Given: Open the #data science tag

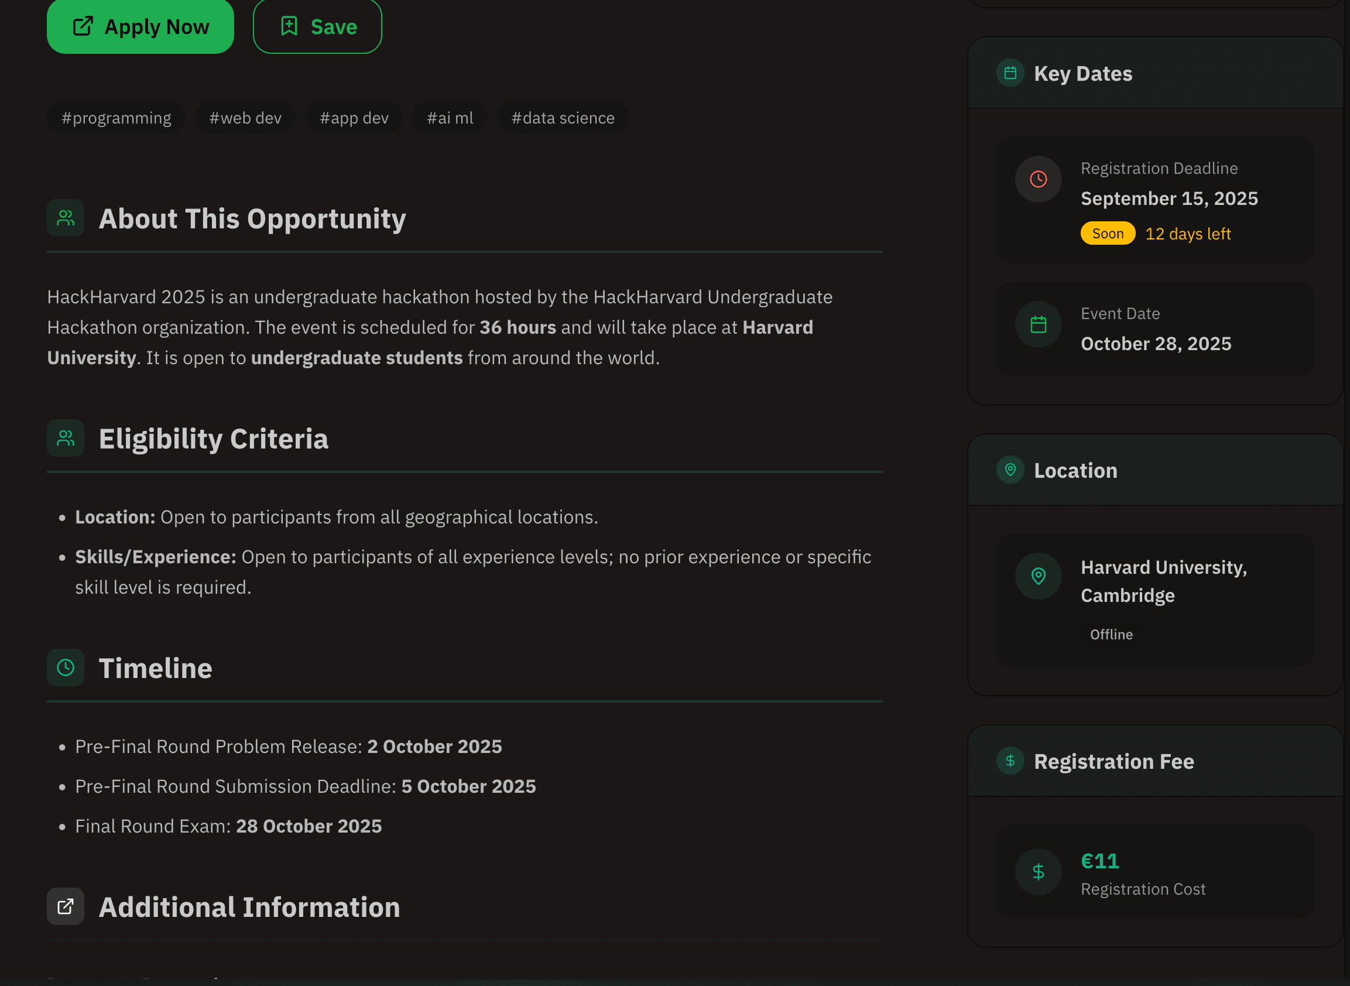Looking at the screenshot, I should pos(563,118).
